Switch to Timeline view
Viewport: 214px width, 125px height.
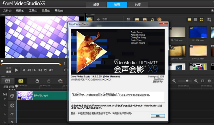coord(21,81)
